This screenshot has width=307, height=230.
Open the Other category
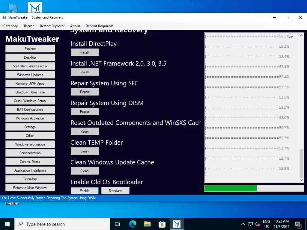pos(30,136)
